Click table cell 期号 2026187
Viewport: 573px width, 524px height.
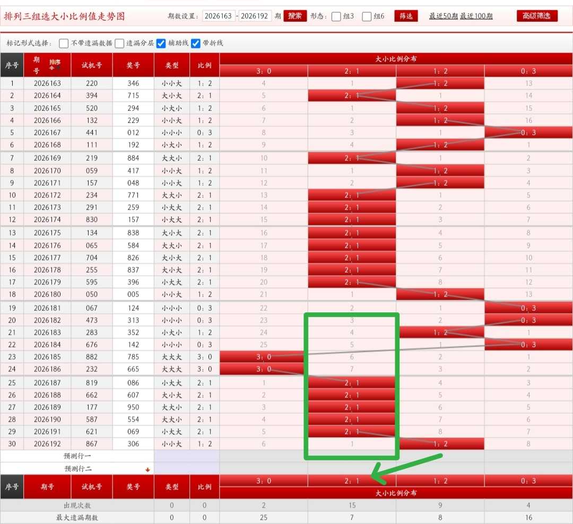click(48, 382)
